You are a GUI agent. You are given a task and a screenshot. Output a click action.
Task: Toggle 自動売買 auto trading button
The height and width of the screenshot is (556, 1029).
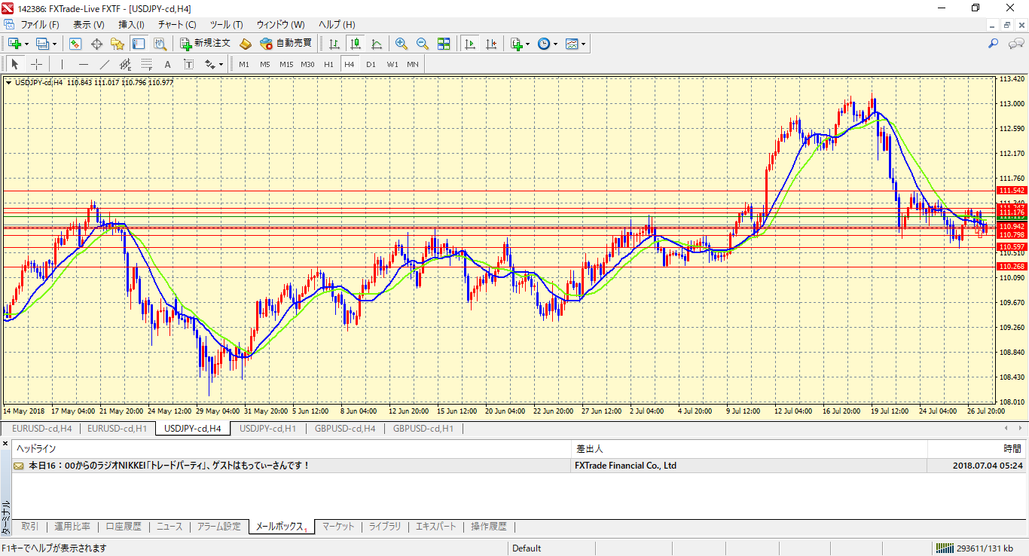pos(285,44)
